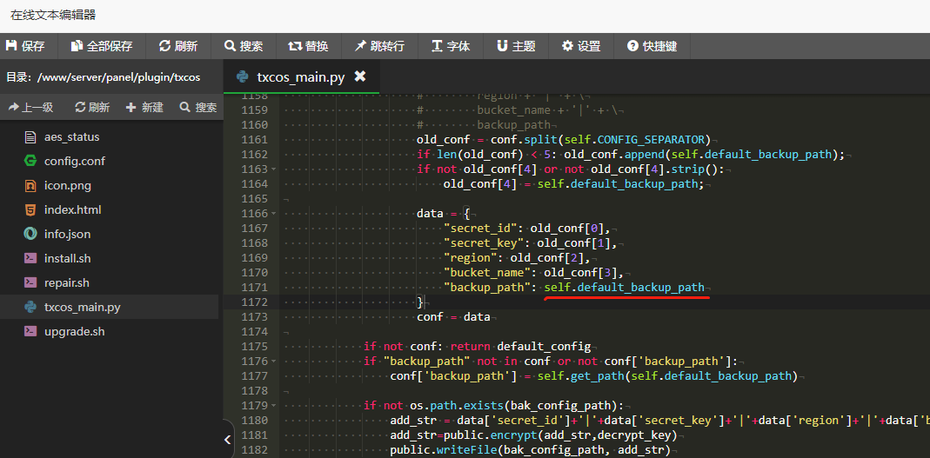Click the 保存 save button
Screen dimensions: 930x458
[25, 46]
